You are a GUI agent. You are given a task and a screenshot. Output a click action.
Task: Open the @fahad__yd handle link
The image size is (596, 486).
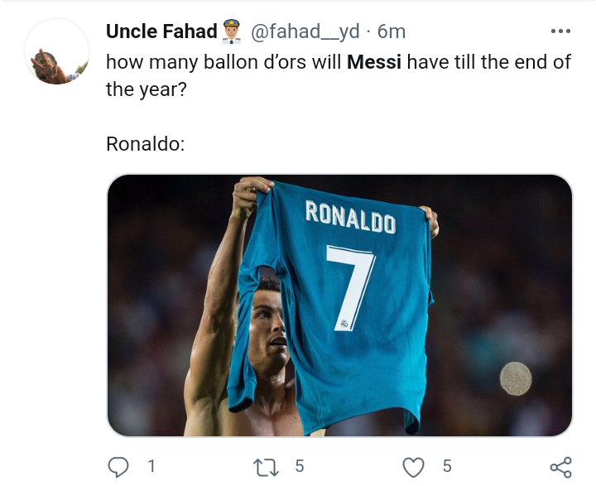pos(305,31)
